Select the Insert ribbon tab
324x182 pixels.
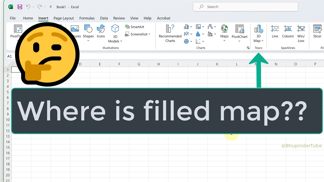43,18
